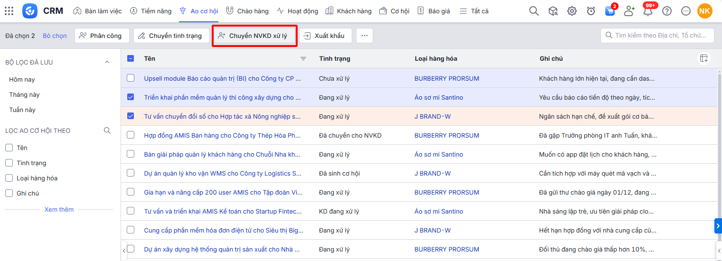Open the more actions ellipsis button

365,36
